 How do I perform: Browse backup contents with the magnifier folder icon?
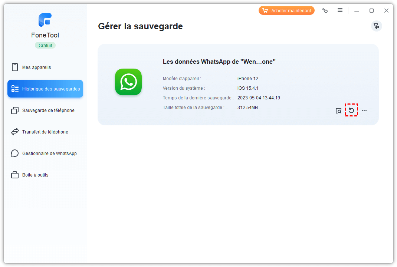pos(338,111)
